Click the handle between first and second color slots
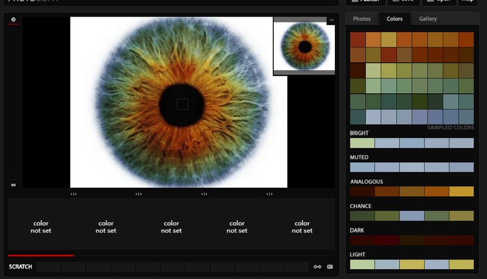This screenshot has height=279, width=487. [73, 194]
